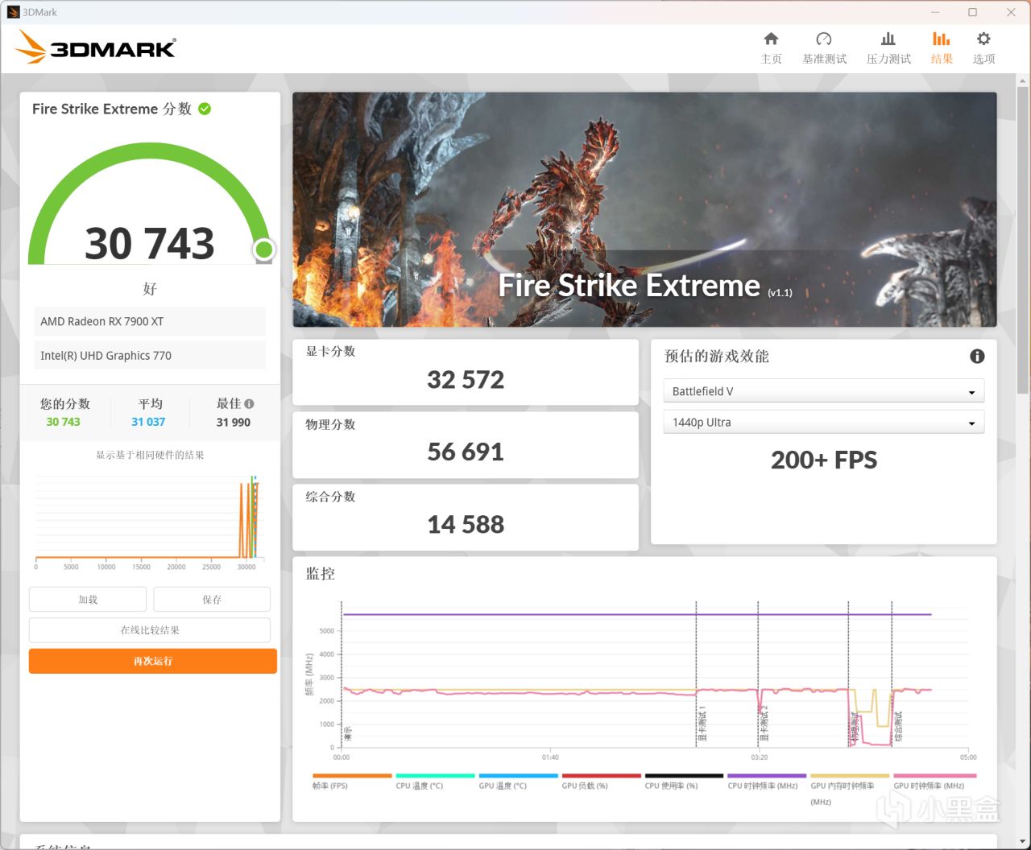Click the orange 再次运行 run again button
The image size is (1031, 850).
click(153, 661)
